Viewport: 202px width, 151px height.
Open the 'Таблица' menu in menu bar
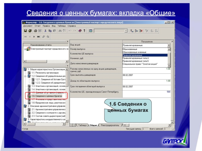(61, 26)
